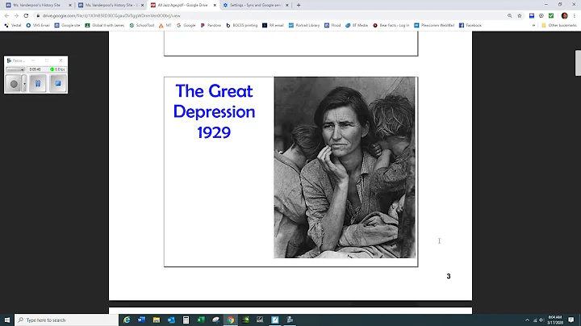This screenshot has height=326, width=581.
Task: Open the green checkmark extension
Action: (x=551, y=15)
